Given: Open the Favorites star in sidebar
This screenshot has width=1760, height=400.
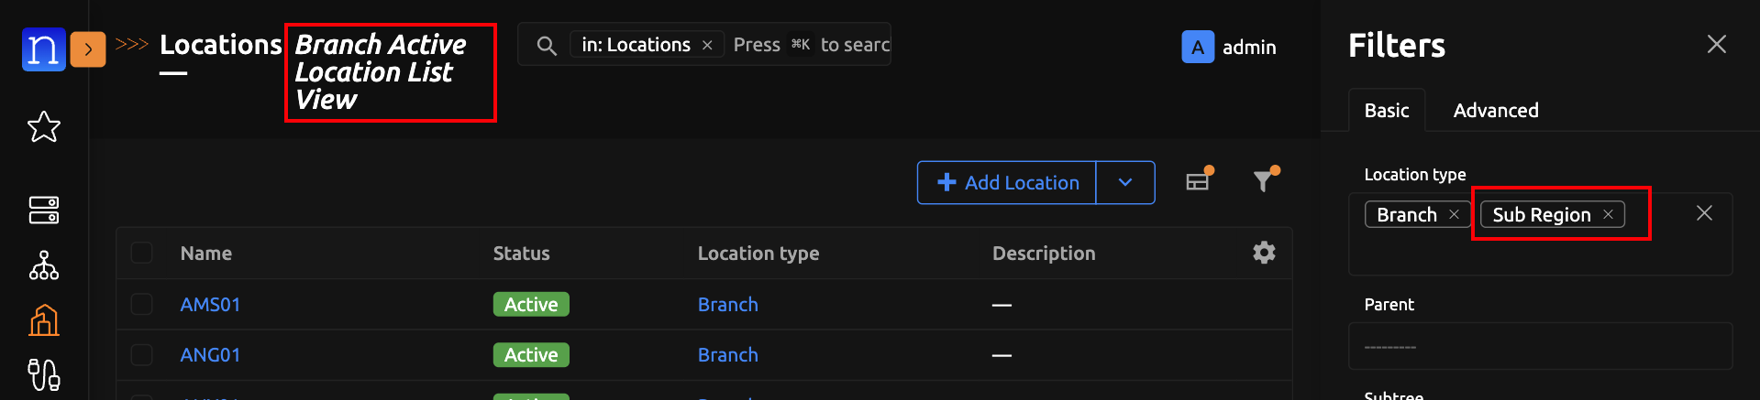Looking at the screenshot, I should (x=44, y=126).
